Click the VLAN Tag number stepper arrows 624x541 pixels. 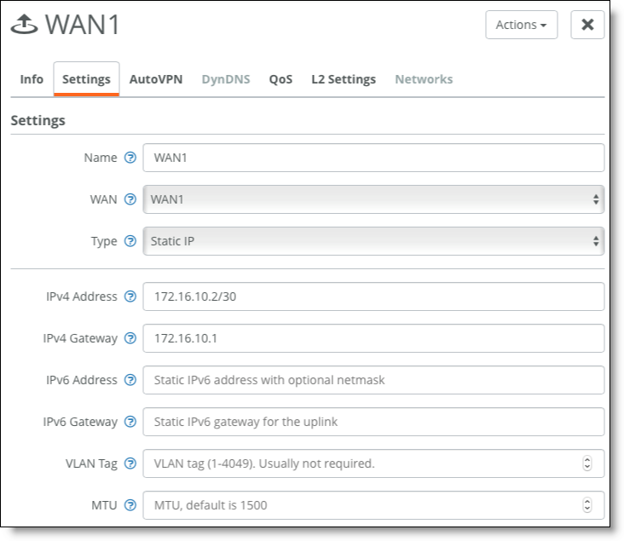point(587,463)
